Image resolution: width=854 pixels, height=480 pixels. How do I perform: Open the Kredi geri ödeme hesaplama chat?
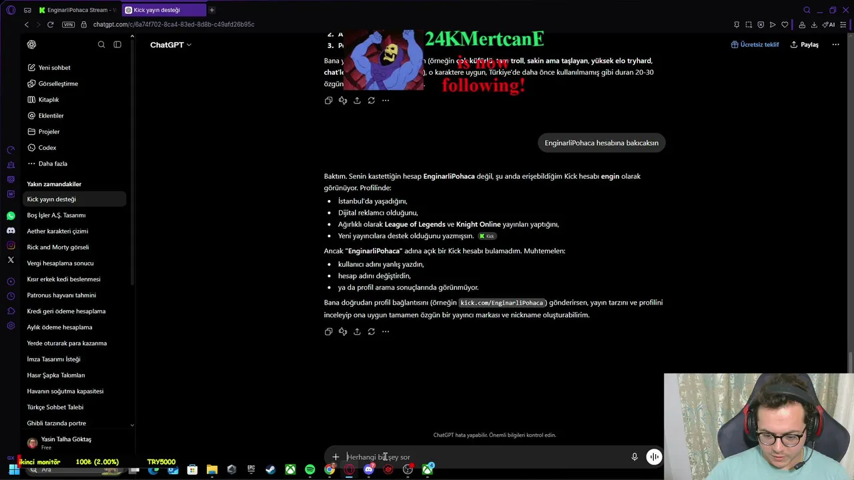pos(75,311)
